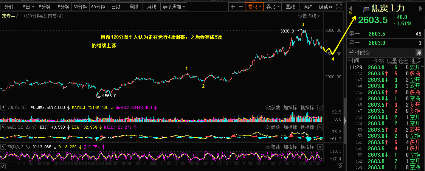Switch to 分时 intraday tab

[x=9, y=7]
